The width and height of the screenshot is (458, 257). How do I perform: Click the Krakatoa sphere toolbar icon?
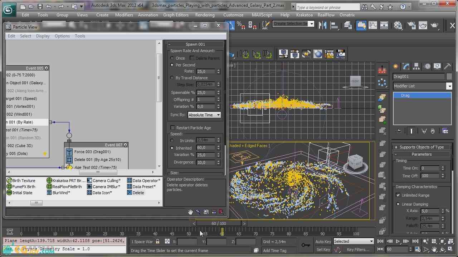point(318,54)
